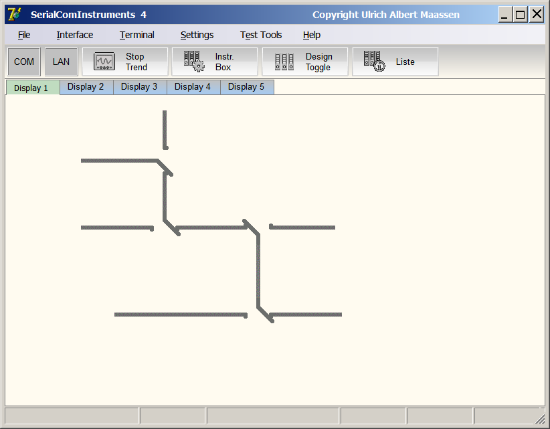Click the Design Toggle text label
This screenshot has width=550, height=429.
318,62
